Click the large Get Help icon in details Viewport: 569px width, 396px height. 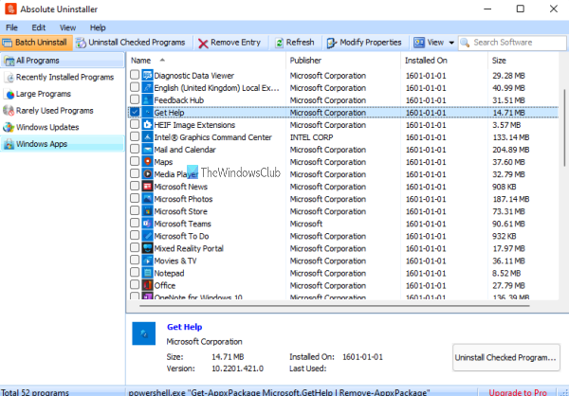click(144, 333)
